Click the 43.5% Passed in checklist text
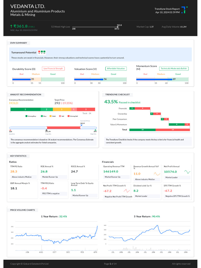Viewport: 201px width, 268px height. [x=122, y=102]
